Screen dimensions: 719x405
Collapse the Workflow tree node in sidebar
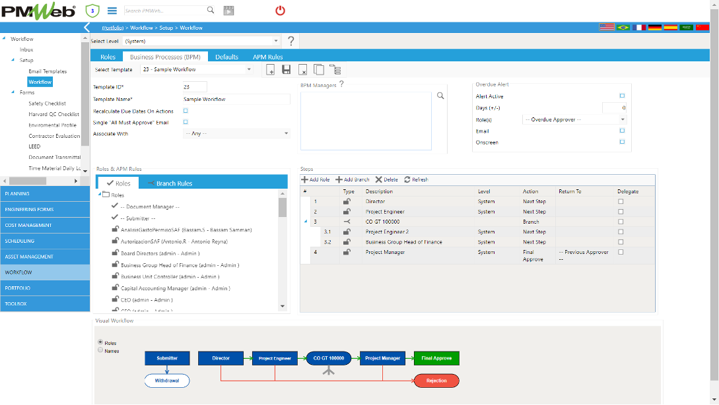[4, 38]
